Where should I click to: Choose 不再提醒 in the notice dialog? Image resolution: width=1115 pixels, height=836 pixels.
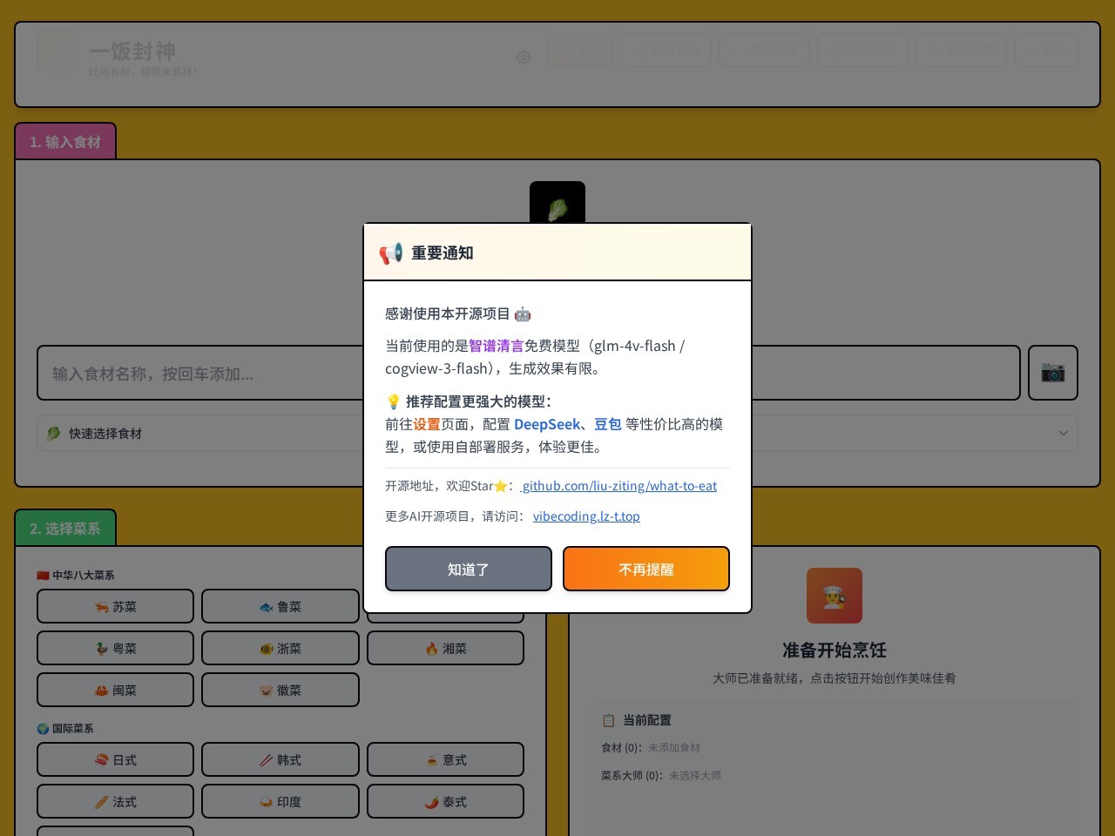point(646,569)
